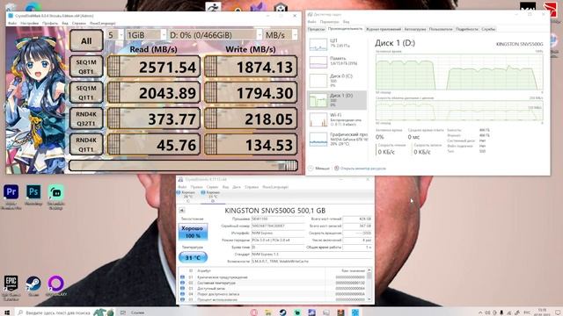Click the RND4K Q32T1 write value 218.05
The width and height of the screenshot is (563, 316).
251,118
